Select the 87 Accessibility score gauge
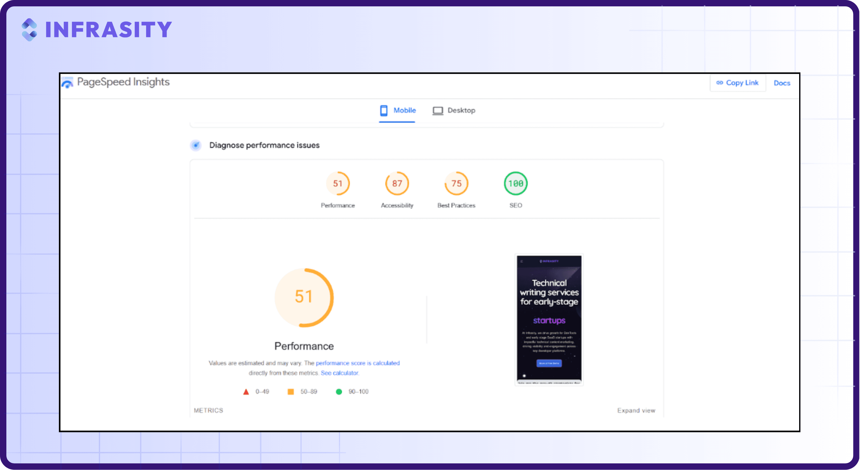Image resolution: width=860 pixels, height=470 pixels. coord(397,183)
